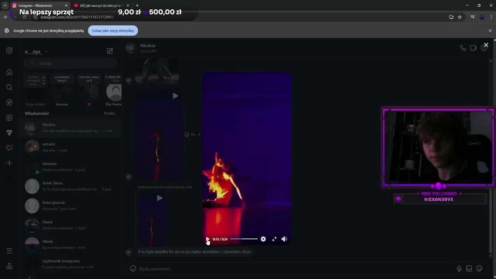Play the paused video in viewer
This screenshot has width=496, height=279.
point(207,239)
